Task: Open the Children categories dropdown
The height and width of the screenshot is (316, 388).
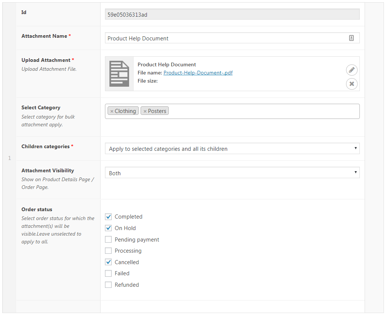Action: tap(232, 149)
